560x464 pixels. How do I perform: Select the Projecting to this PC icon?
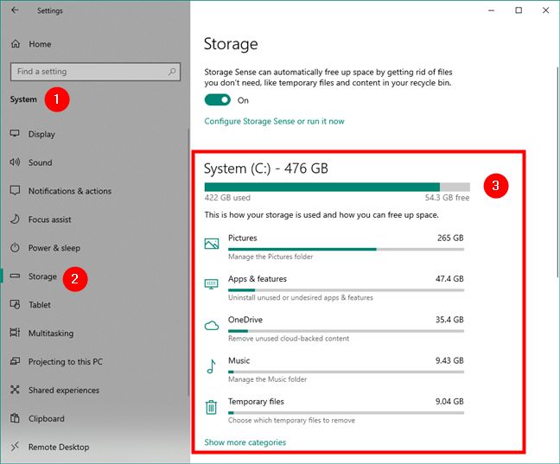[15, 361]
